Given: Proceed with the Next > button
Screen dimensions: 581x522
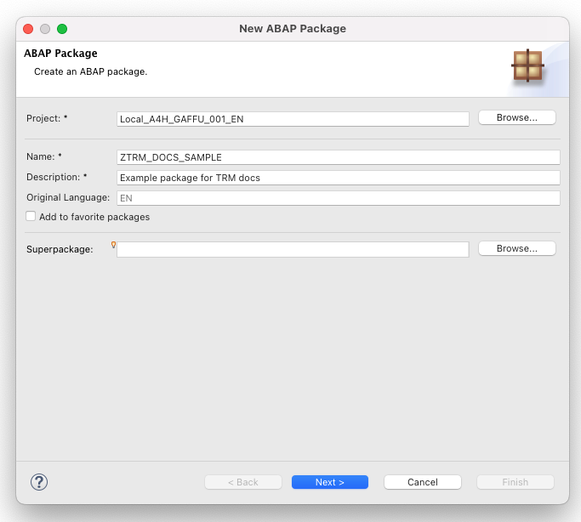Looking at the screenshot, I should pos(330,482).
